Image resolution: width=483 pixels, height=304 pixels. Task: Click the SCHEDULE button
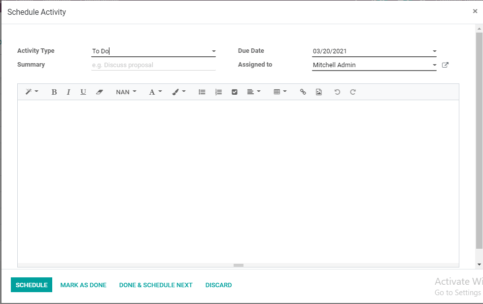click(x=32, y=285)
